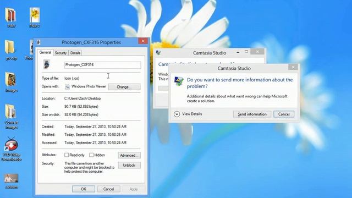Select the Convert images folder icon
The height and width of the screenshot is (198, 352).
(x=11, y=116)
